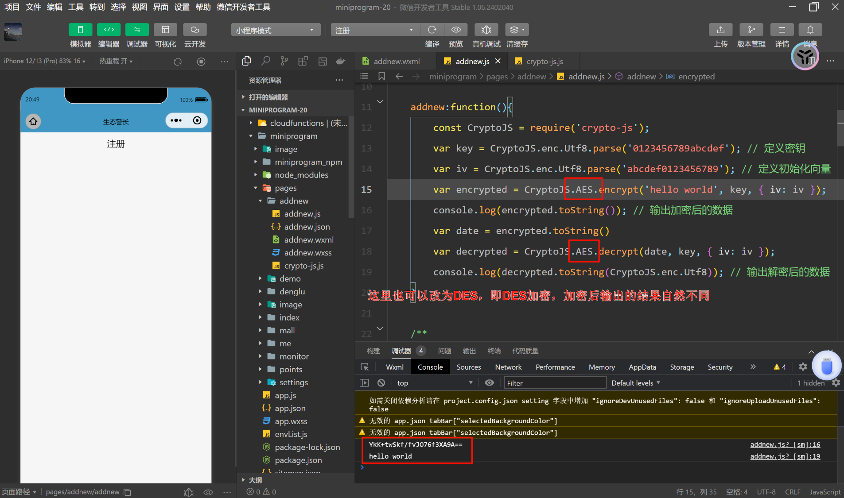Image resolution: width=844 pixels, height=498 pixels.
Task: Open the 小程序模式 mode dropdown
Action: (x=275, y=30)
